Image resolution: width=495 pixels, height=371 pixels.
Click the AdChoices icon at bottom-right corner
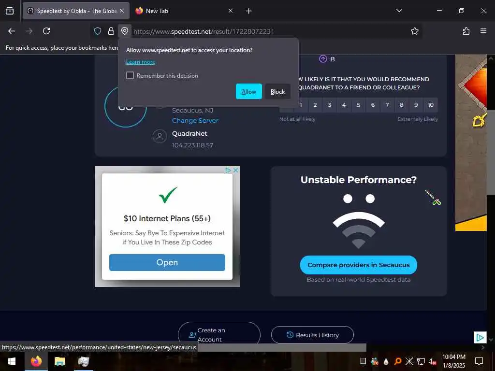[x=480, y=338]
